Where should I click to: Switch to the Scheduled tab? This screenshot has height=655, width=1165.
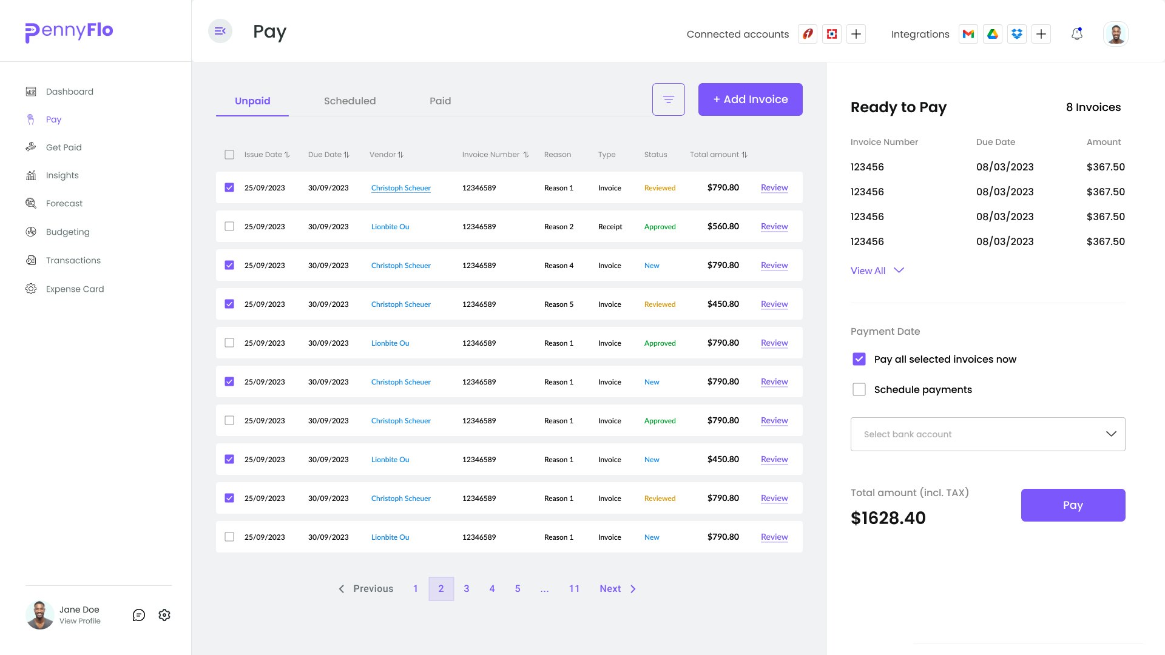(x=349, y=101)
